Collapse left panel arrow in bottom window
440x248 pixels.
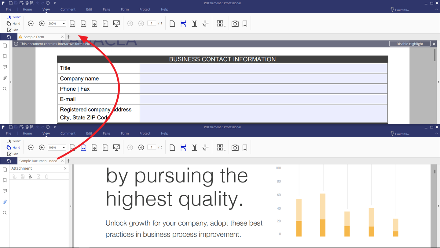coord(71,206)
